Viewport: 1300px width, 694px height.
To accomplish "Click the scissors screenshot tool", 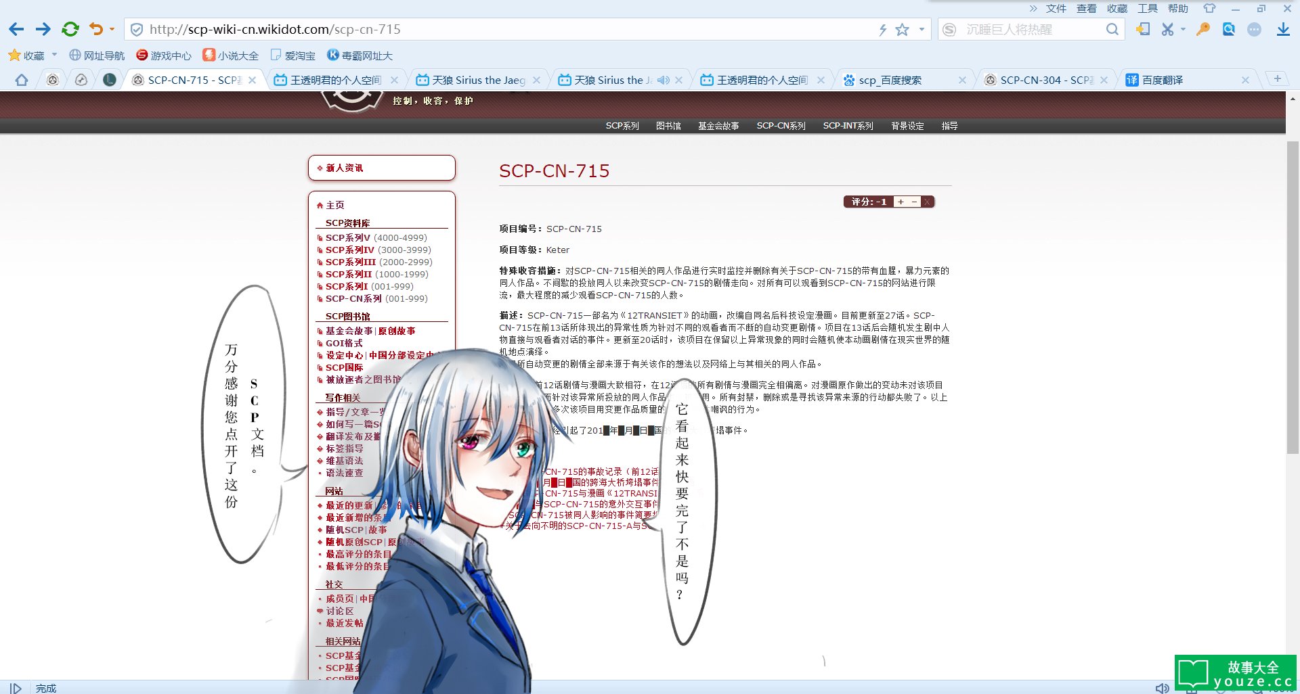I will point(1167,29).
